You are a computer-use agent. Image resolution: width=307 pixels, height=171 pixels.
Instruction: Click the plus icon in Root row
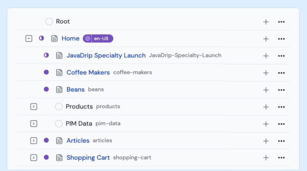(266, 22)
